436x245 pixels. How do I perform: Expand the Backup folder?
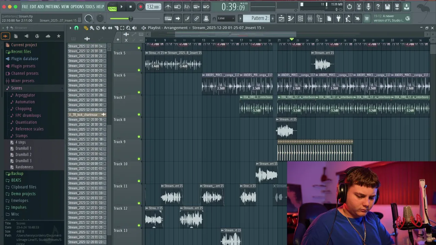point(17,174)
